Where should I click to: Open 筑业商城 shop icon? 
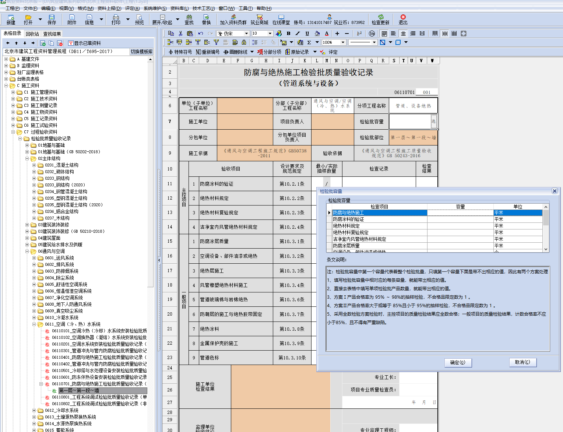point(260,20)
